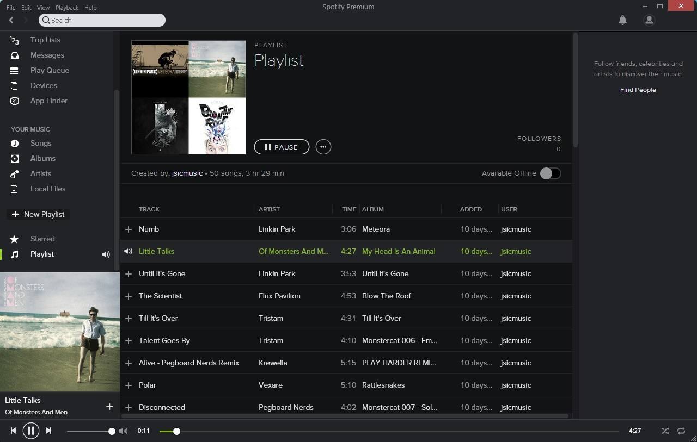Click the PAUSE button in playlist header
Viewport: 697px width, 442px height.
(x=282, y=147)
